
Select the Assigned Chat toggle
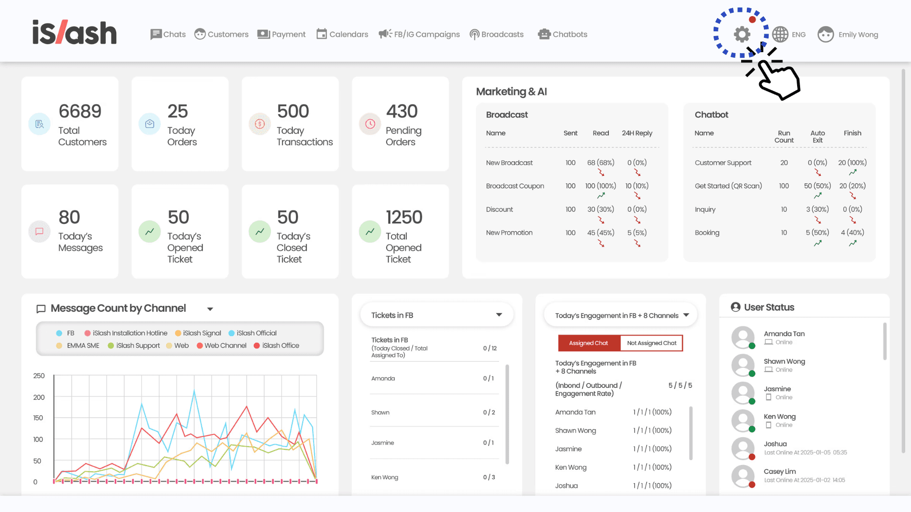[x=588, y=343]
